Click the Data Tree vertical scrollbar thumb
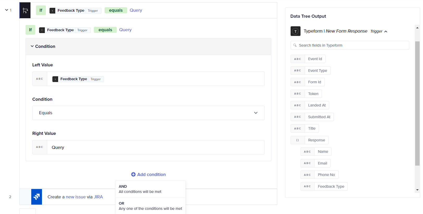Screen dimensions: 423x214 point(418,103)
